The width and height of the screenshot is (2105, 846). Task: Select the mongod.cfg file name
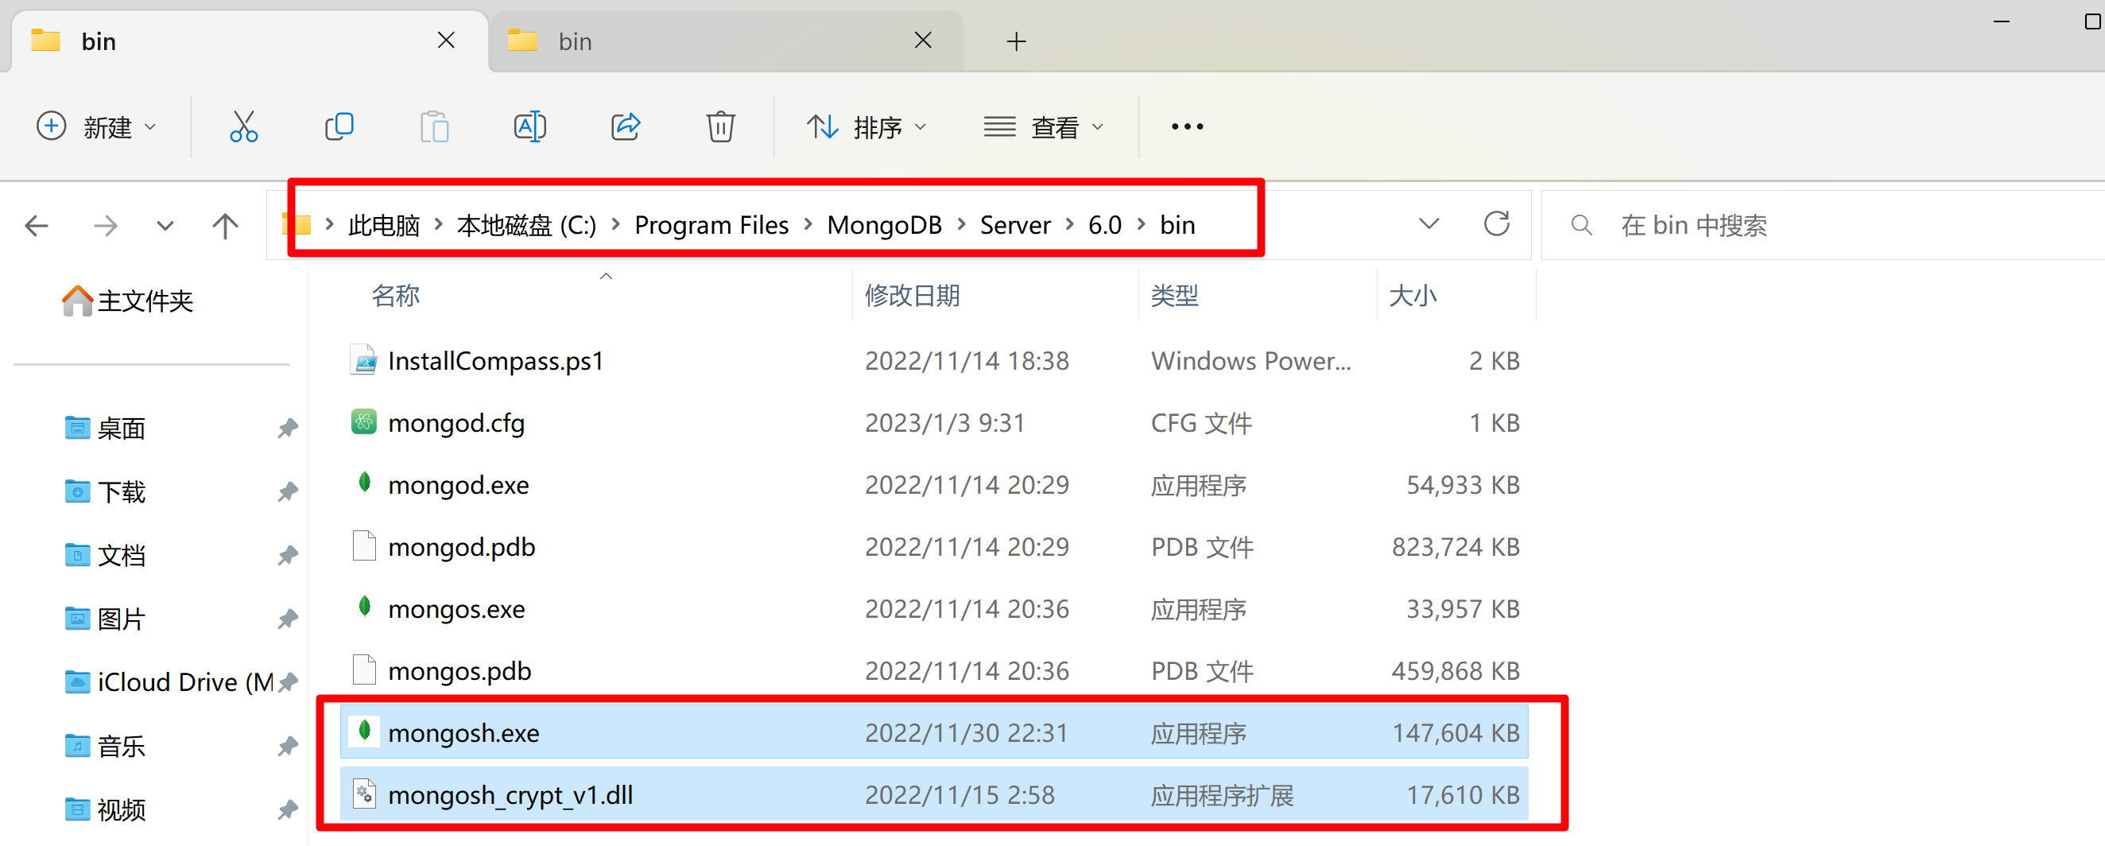pos(456,424)
